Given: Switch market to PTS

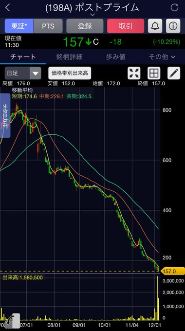Looking at the screenshot, I should pos(48,26).
